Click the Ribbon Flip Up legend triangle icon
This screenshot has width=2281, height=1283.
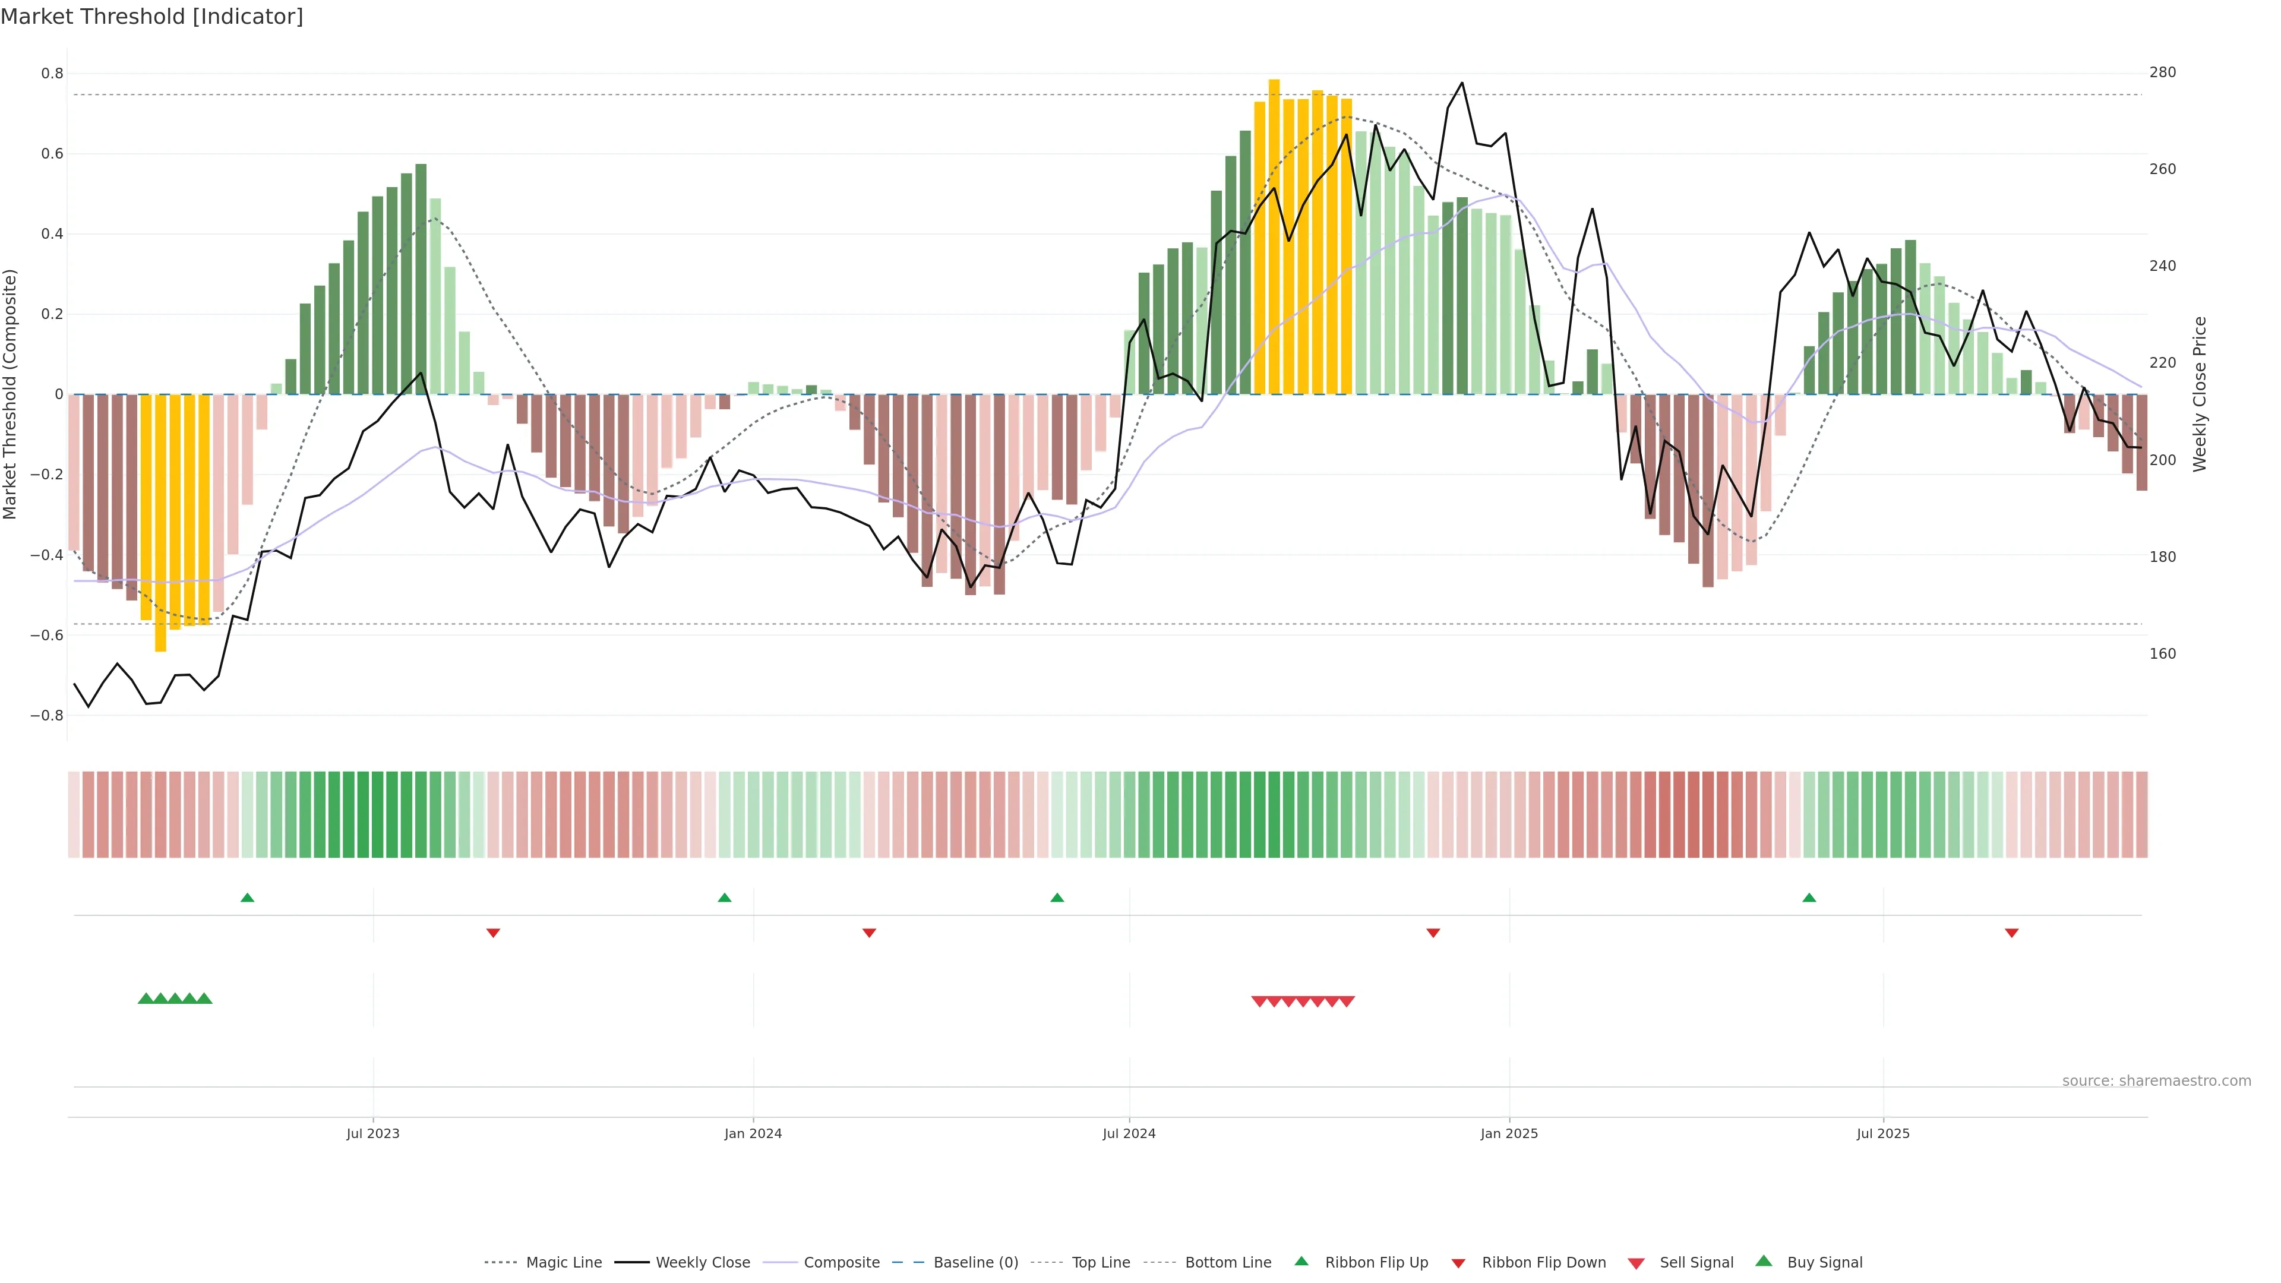[1301, 1261]
